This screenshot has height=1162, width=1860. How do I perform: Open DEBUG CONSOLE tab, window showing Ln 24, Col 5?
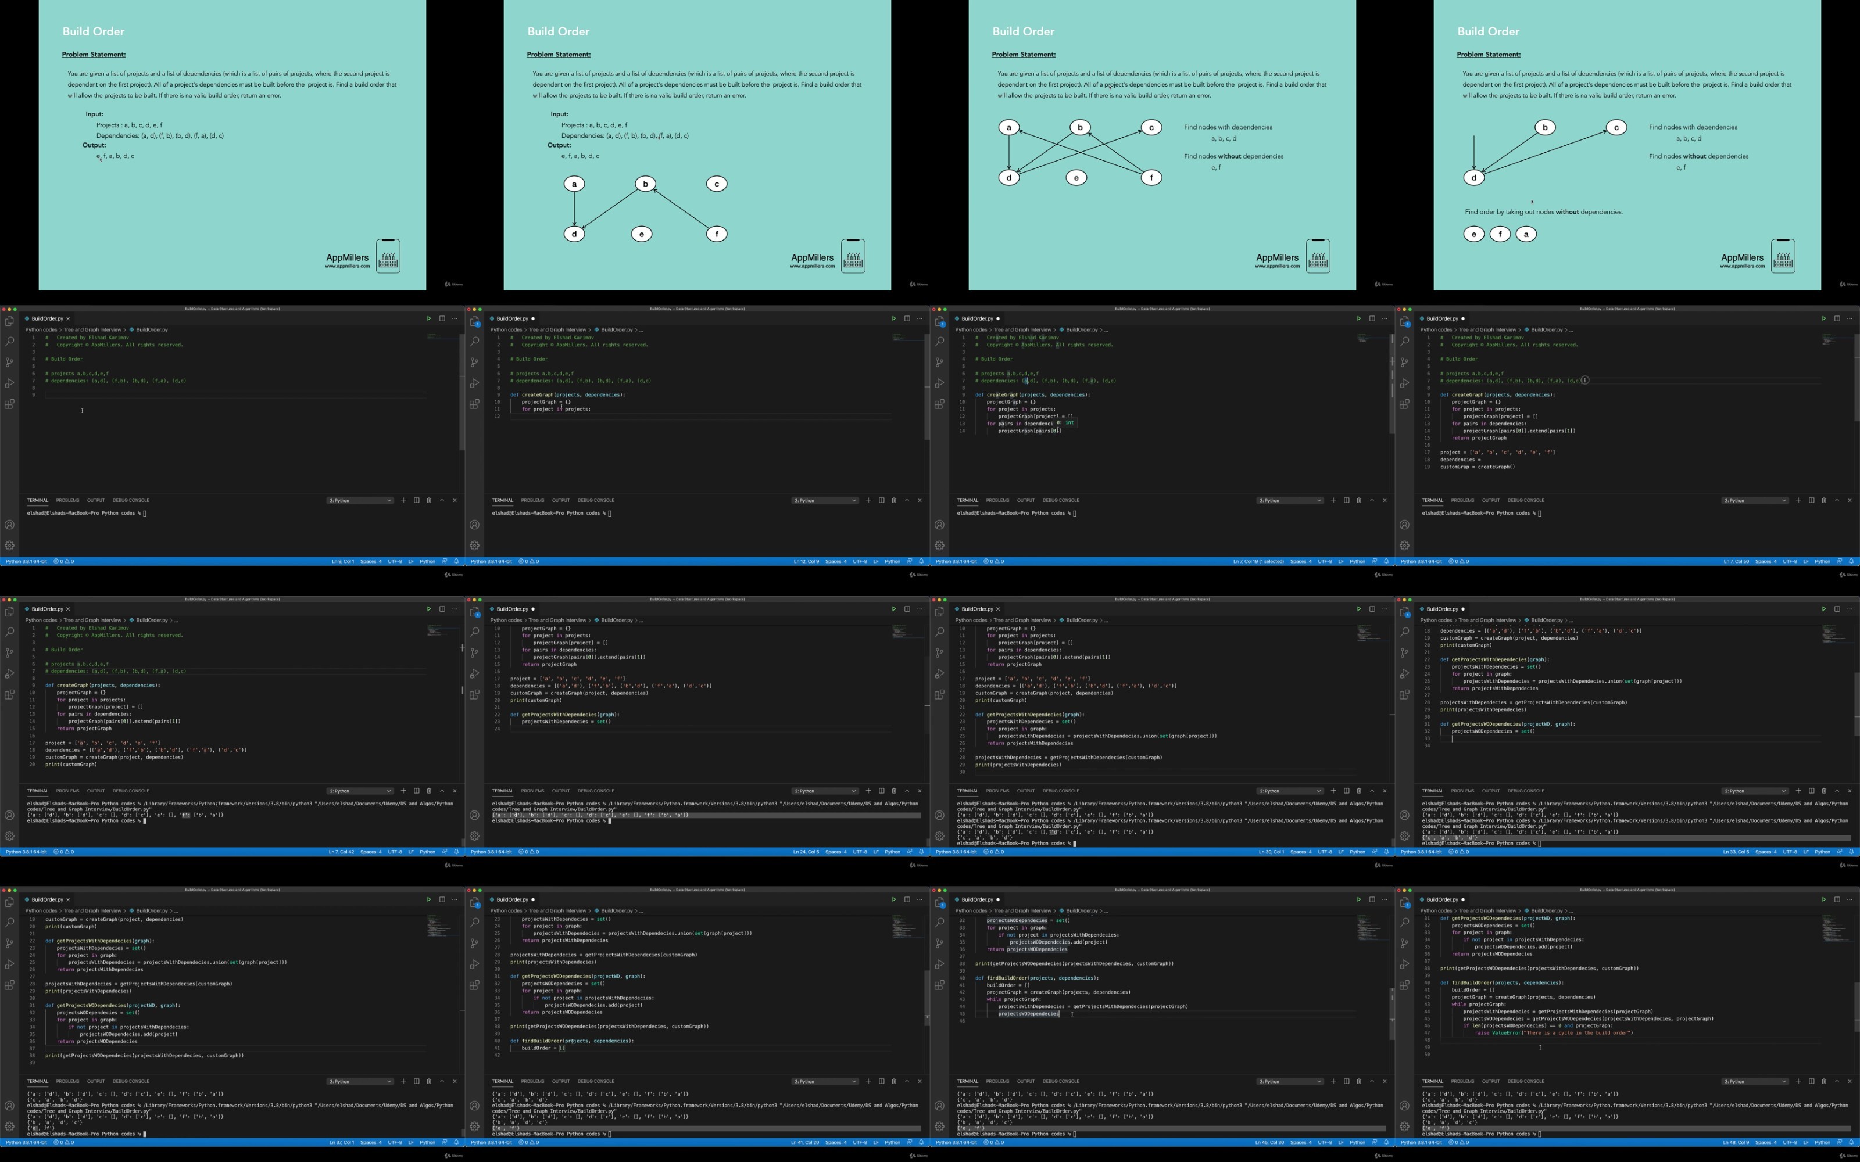click(x=596, y=791)
